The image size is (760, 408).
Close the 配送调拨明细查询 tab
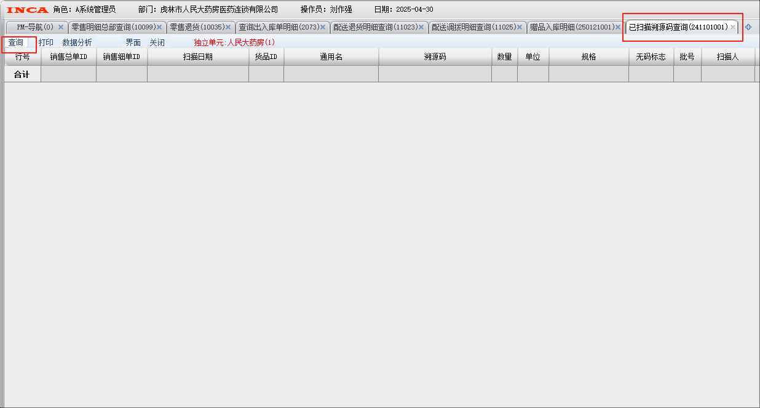click(520, 27)
